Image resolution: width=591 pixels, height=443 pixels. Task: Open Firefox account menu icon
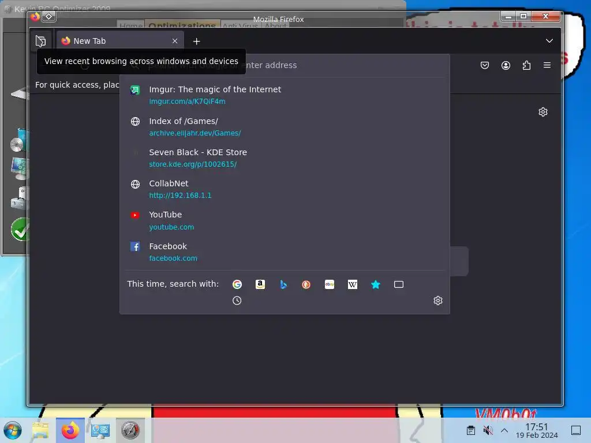506,65
